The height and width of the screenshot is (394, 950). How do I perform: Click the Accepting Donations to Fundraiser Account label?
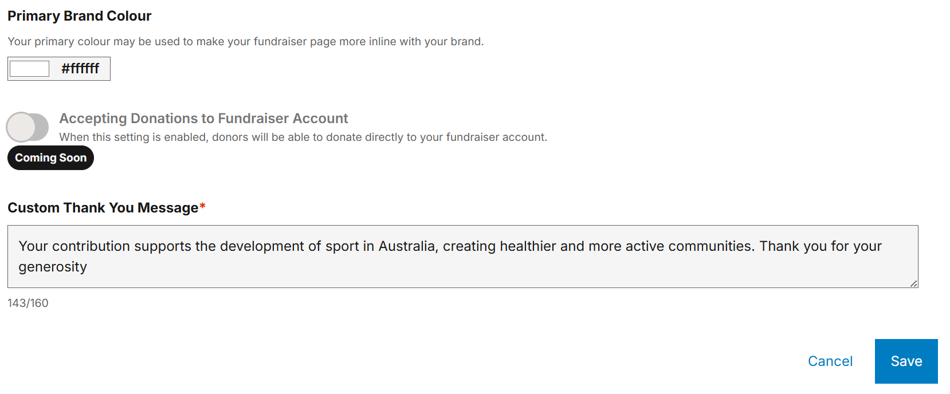click(x=203, y=119)
